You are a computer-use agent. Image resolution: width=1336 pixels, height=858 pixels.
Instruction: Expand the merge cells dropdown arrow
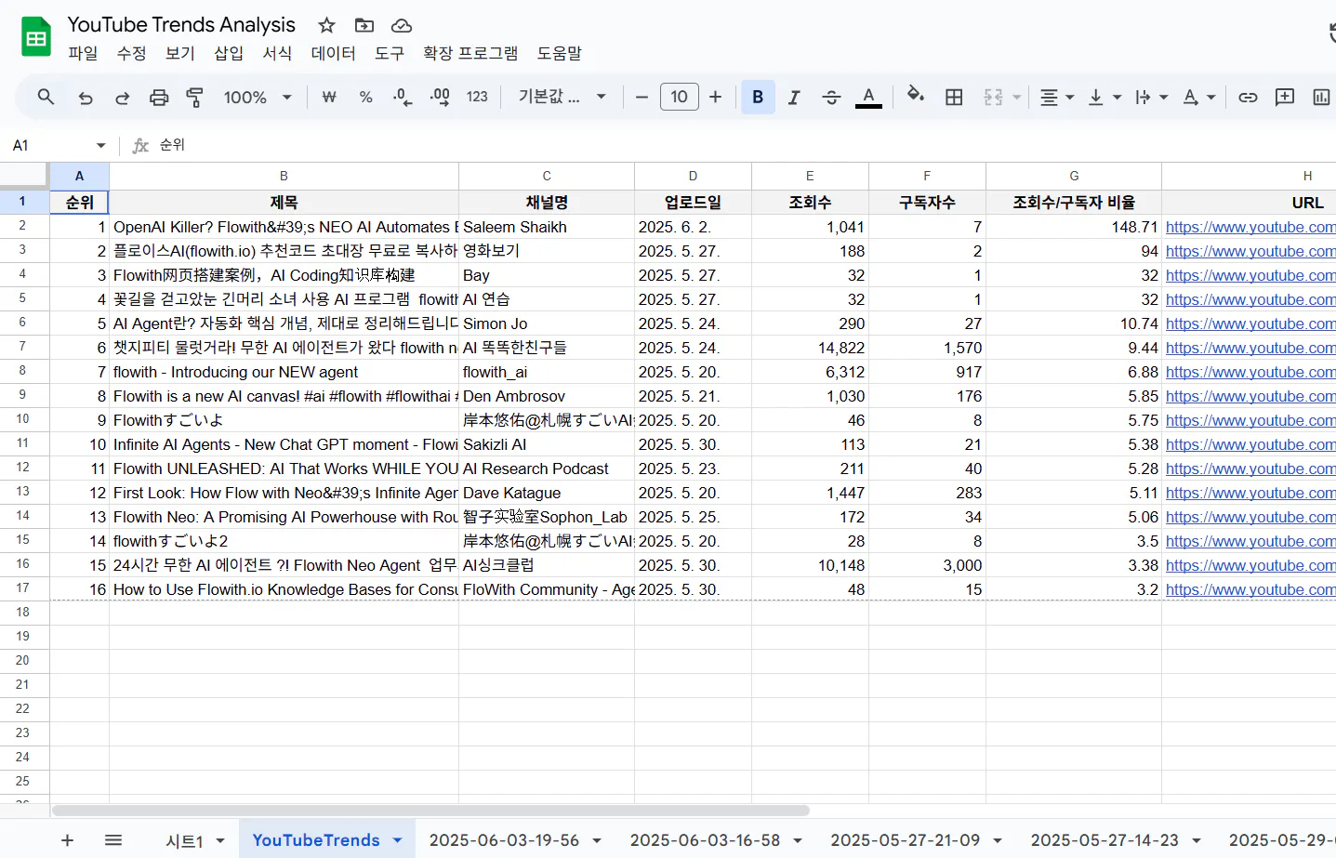pyautogui.click(x=1016, y=97)
